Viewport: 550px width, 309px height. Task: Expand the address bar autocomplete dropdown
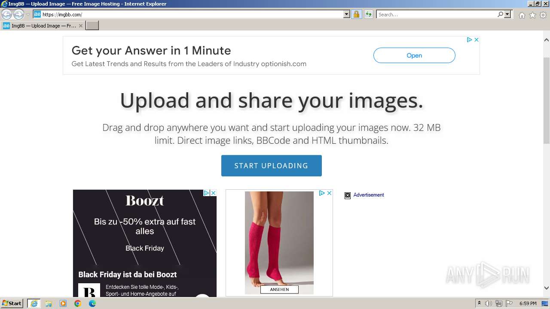tap(347, 15)
